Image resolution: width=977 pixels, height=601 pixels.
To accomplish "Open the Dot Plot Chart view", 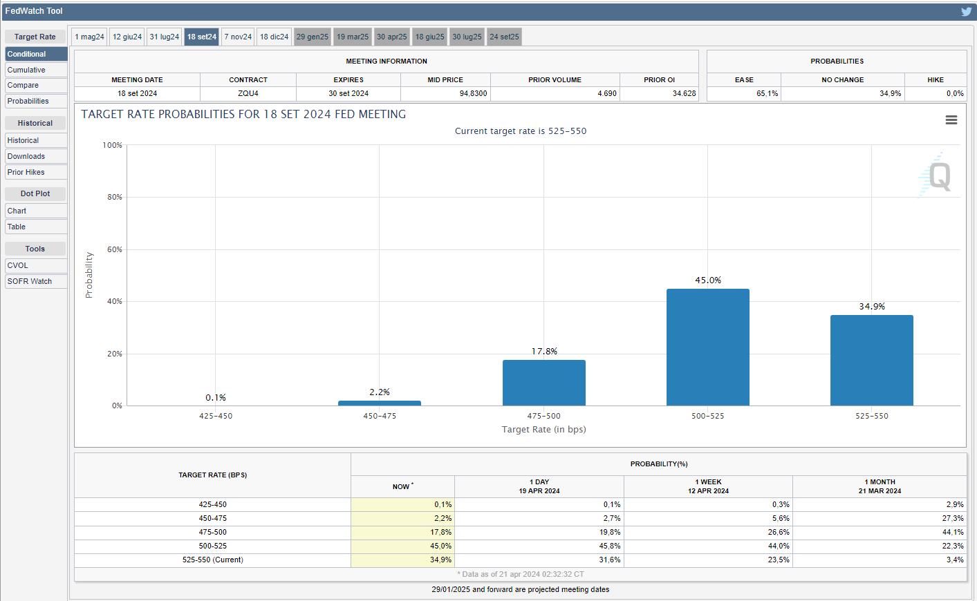I will (x=36, y=211).
